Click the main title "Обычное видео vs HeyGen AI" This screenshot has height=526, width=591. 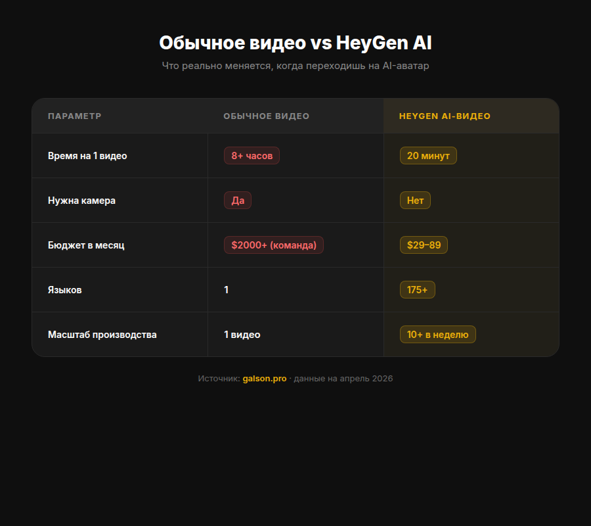tap(295, 42)
